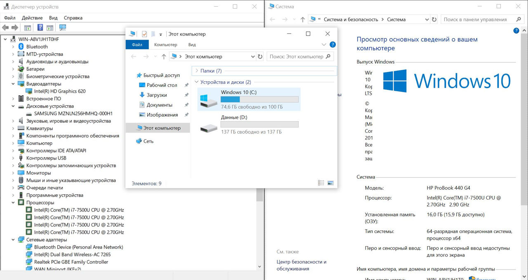Viewport: 528px width, 280px height.
Task: Click the Windows 10 (C:) drive icon
Action: pos(209,100)
